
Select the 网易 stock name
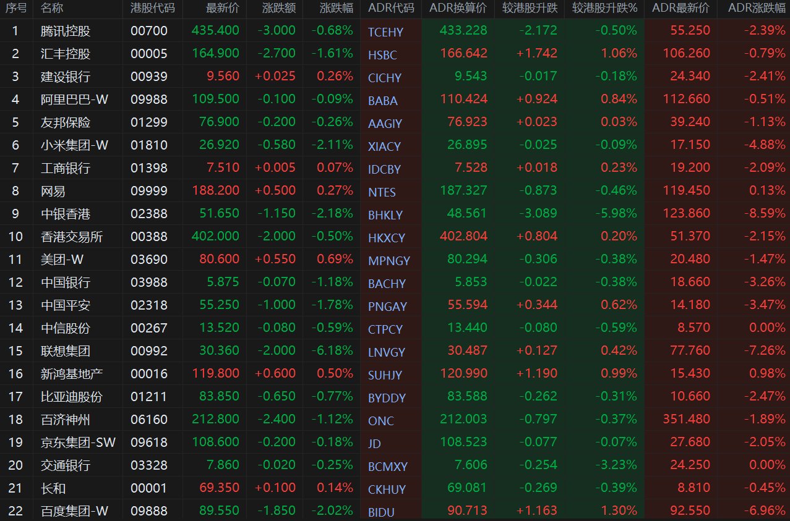(53, 191)
